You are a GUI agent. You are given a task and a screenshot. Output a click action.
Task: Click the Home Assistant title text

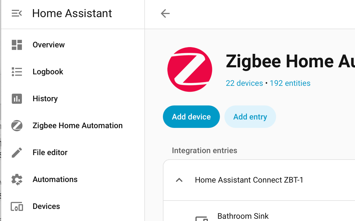72,13
